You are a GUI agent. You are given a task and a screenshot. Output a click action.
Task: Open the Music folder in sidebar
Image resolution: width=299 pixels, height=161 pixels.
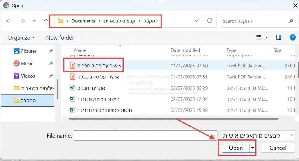tap(27, 64)
